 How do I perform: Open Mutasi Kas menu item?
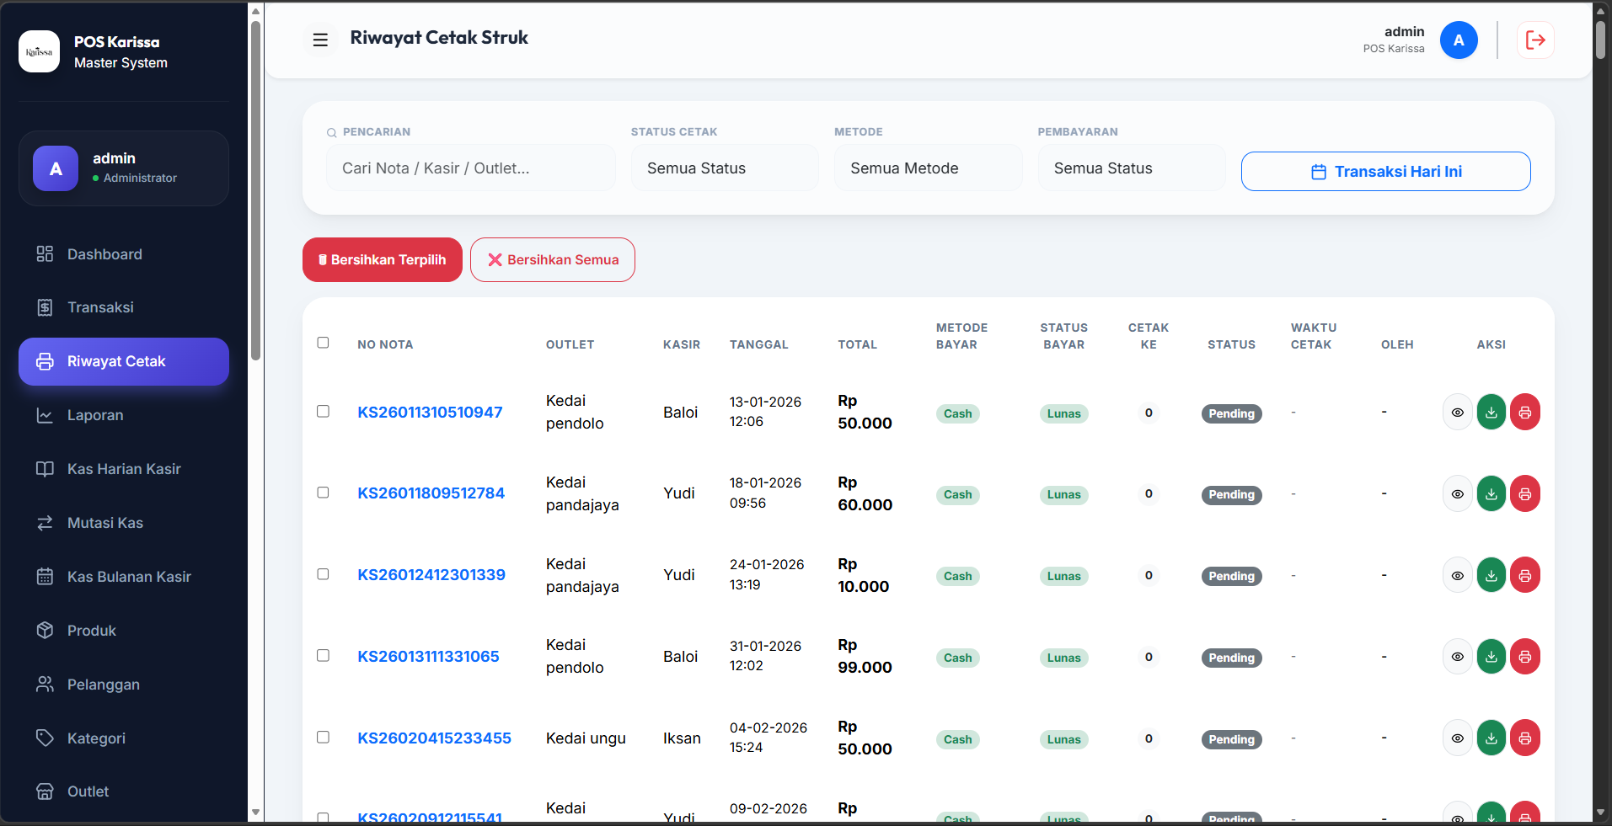click(124, 523)
